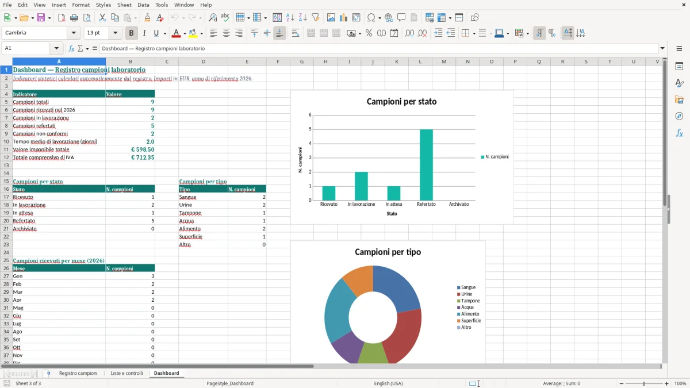
Task: Insert a hyperlink
Action: 389,18
